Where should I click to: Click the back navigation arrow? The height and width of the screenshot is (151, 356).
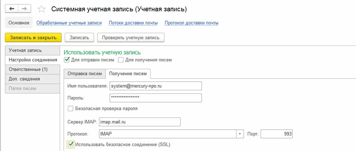[x=12, y=9]
